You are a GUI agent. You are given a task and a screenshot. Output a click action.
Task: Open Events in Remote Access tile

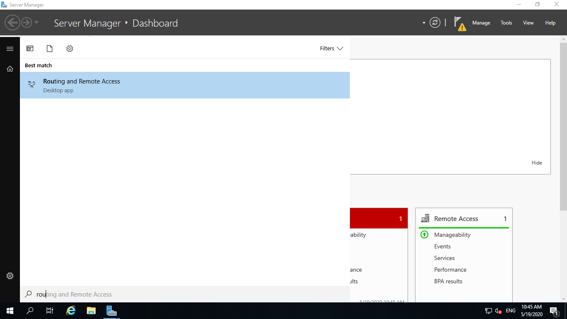click(442, 246)
